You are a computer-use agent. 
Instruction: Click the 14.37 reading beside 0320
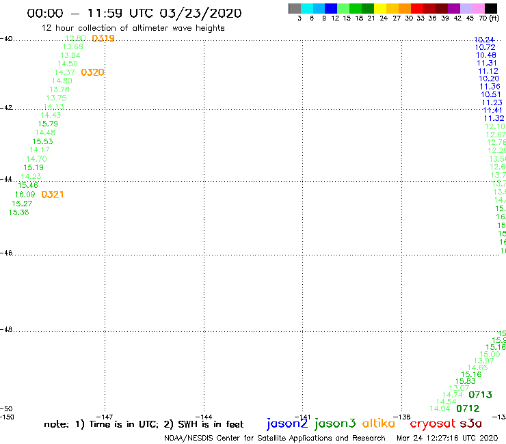coord(64,72)
